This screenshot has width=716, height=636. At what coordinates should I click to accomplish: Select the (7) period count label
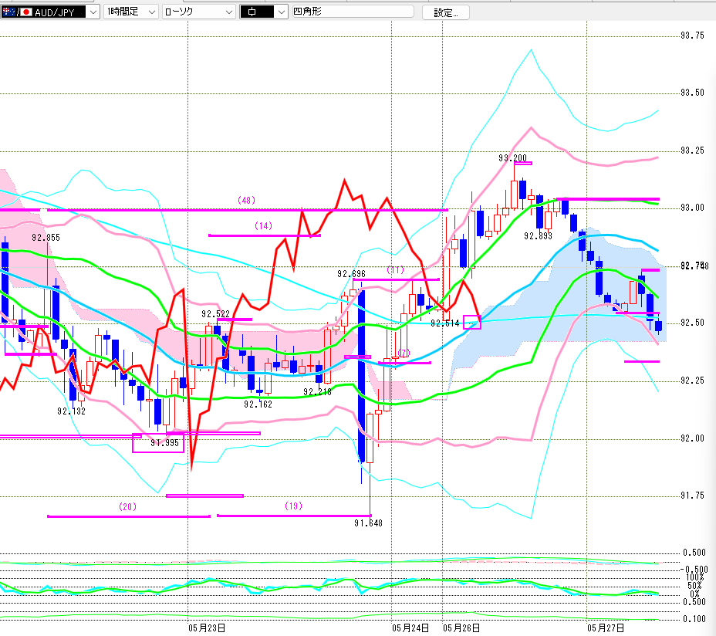tap(404, 354)
